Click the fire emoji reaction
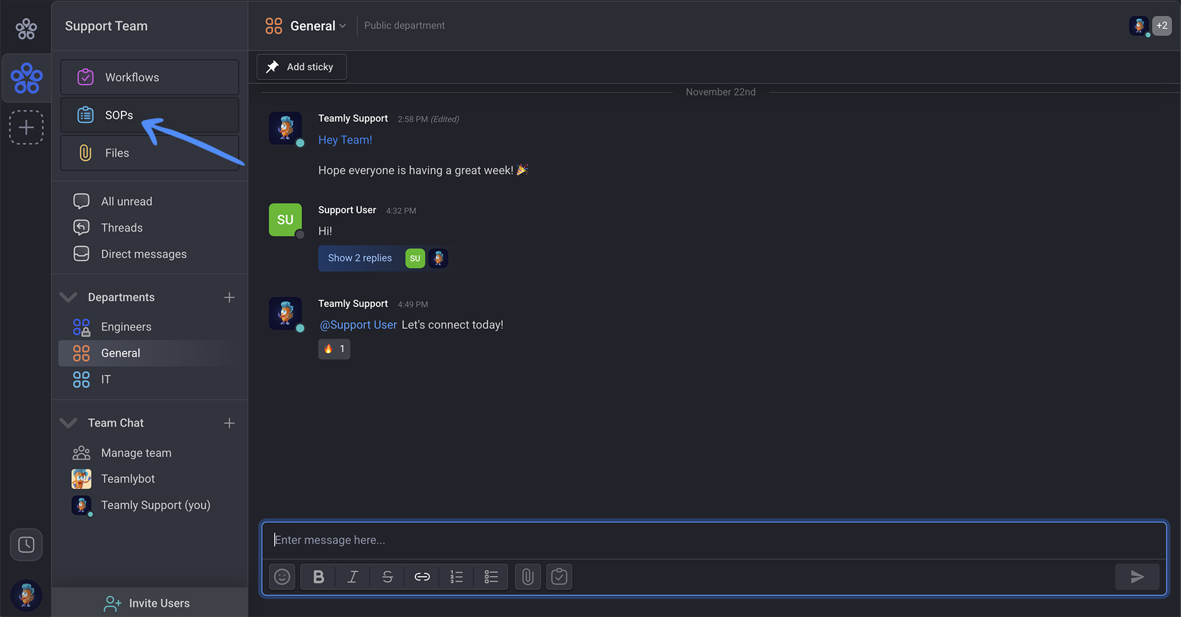1181x617 pixels. (334, 349)
